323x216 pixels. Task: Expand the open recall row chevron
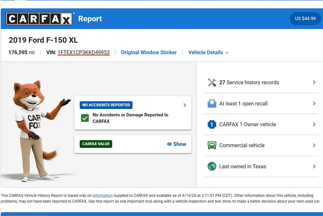[x=314, y=103]
